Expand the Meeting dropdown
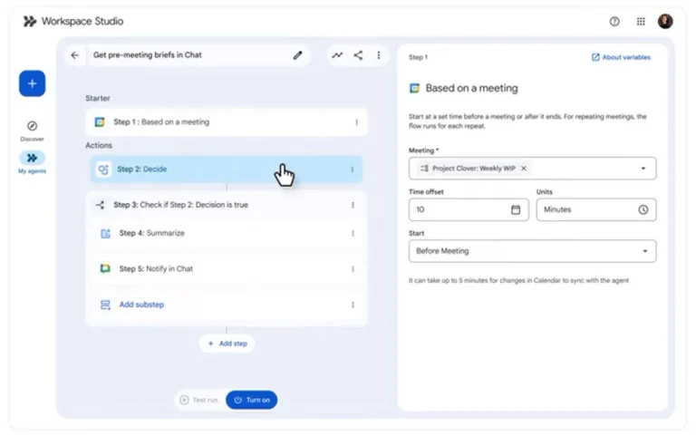This screenshot has width=696, height=436. point(643,169)
